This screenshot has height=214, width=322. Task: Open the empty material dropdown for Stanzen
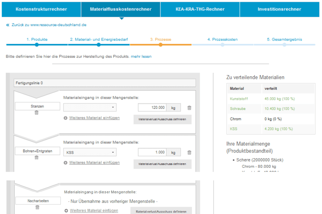pos(90,107)
